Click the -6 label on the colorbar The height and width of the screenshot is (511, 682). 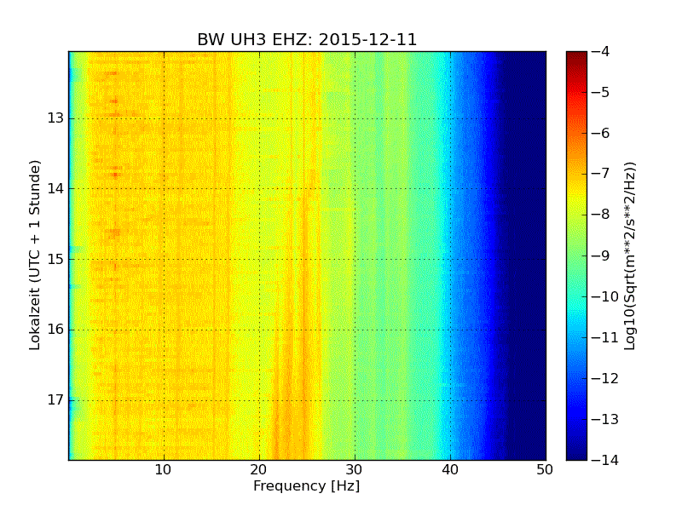(x=601, y=133)
